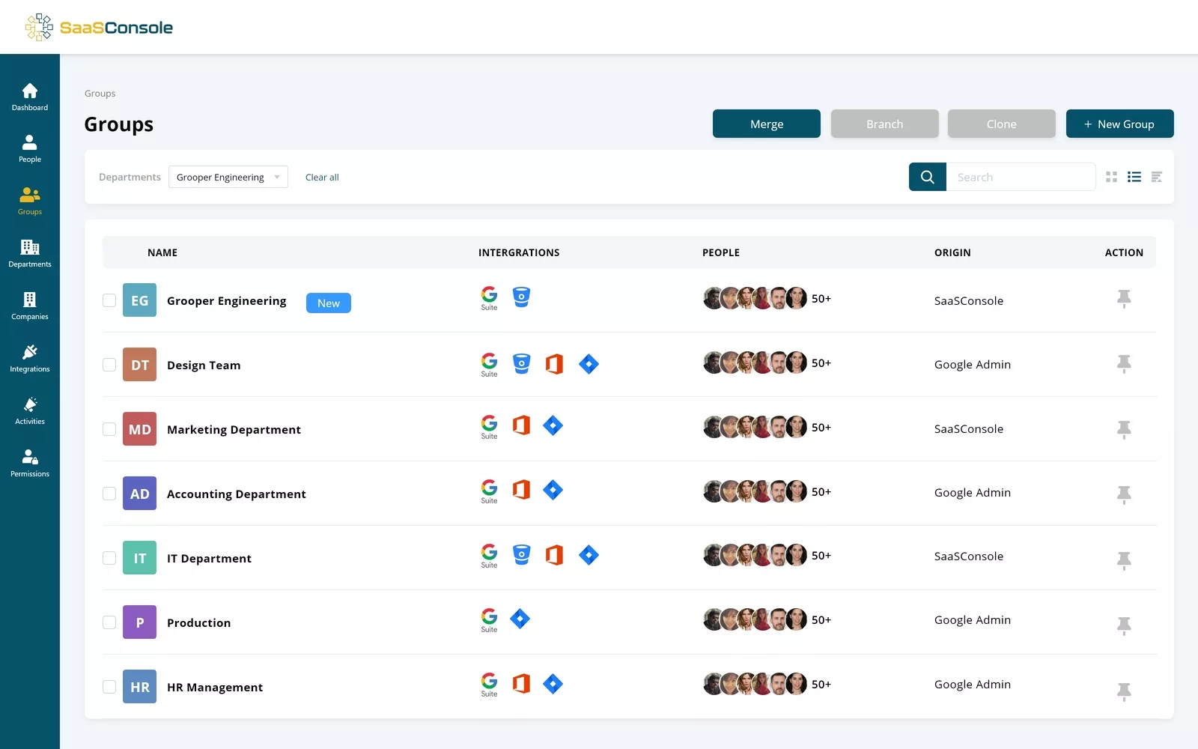Pin the HR Management group
1198x749 pixels.
click(x=1123, y=691)
